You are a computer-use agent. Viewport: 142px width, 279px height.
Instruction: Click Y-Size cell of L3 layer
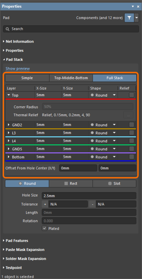pyautogui.click(x=75, y=133)
